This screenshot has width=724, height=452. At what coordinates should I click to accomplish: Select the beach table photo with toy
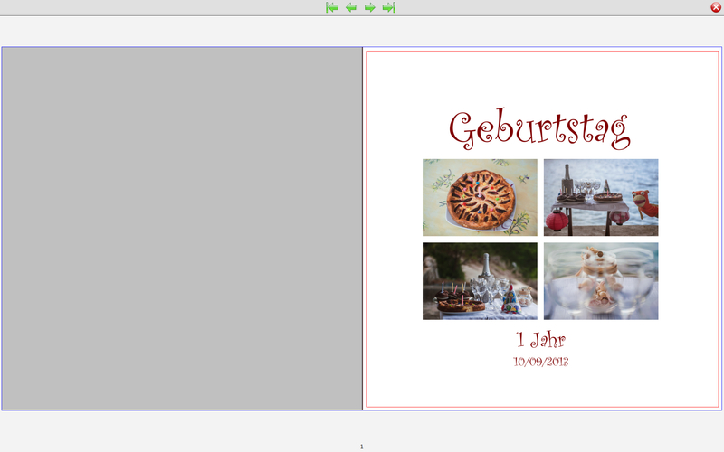pos(601,197)
